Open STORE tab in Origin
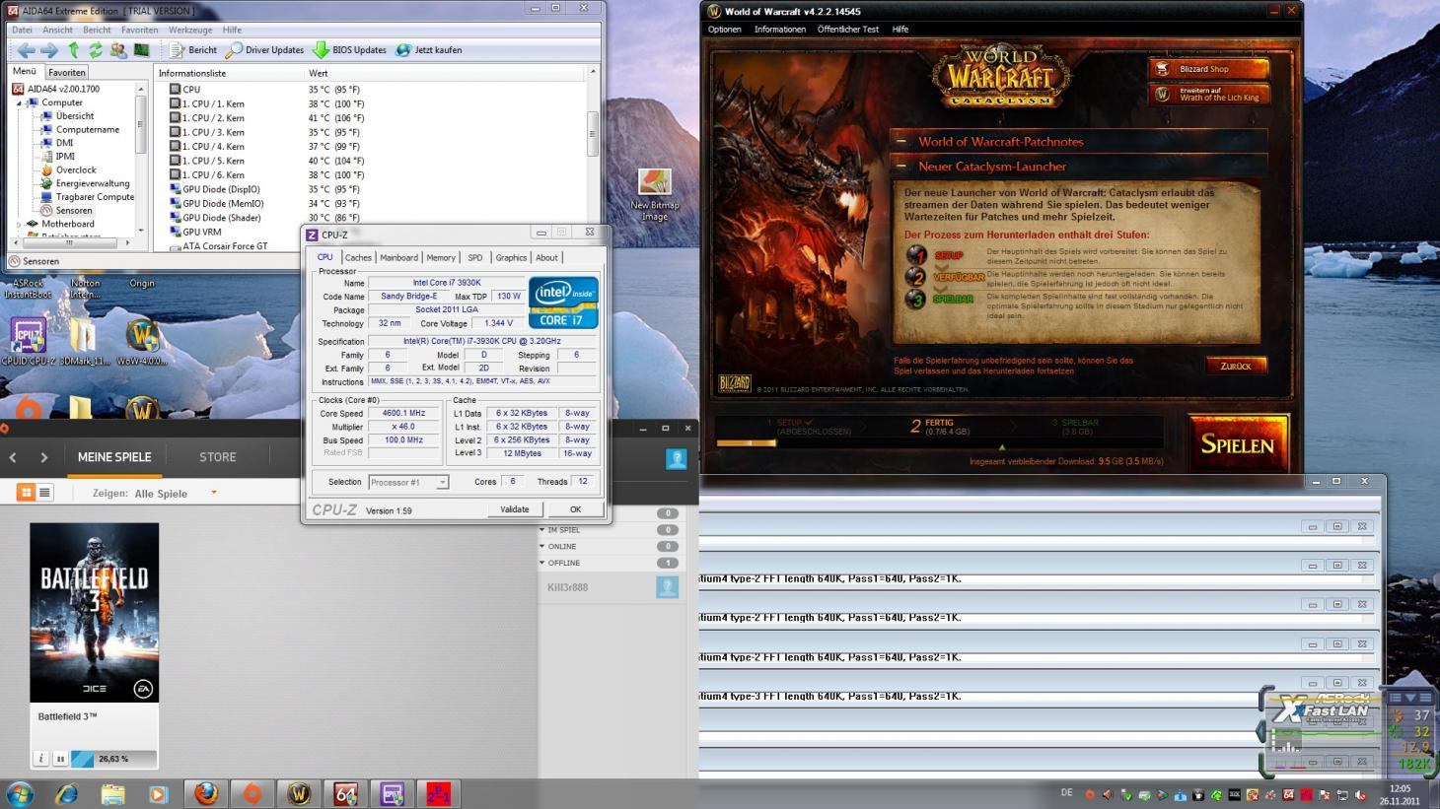This screenshot has width=1440, height=809. point(218,457)
